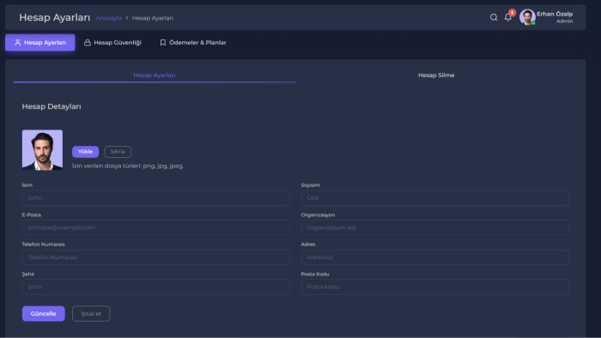Click the Güncelle button
Screen dimensions: 601x338
coord(43,313)
